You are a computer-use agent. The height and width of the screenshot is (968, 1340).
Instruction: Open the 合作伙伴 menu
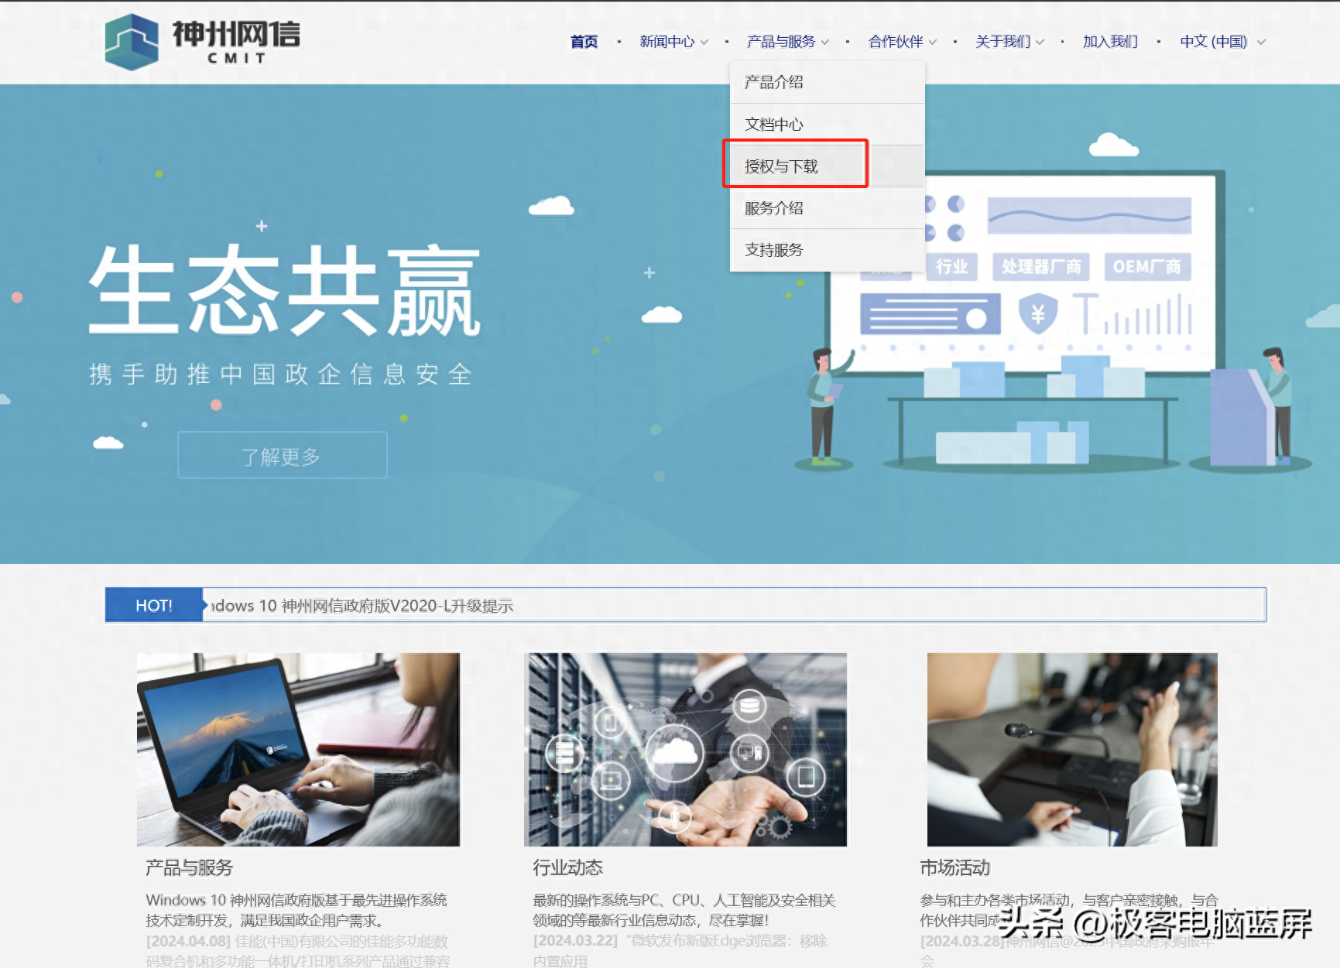(896, 42)
